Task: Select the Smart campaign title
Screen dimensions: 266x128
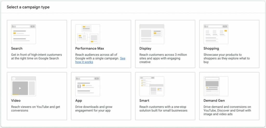Action: (144, 101)
